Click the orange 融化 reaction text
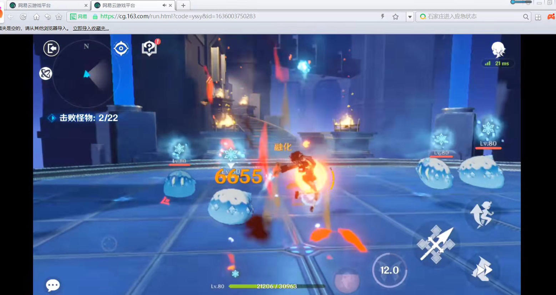The height and width of the screenshot is (295, 556). [x=283, y=147]
